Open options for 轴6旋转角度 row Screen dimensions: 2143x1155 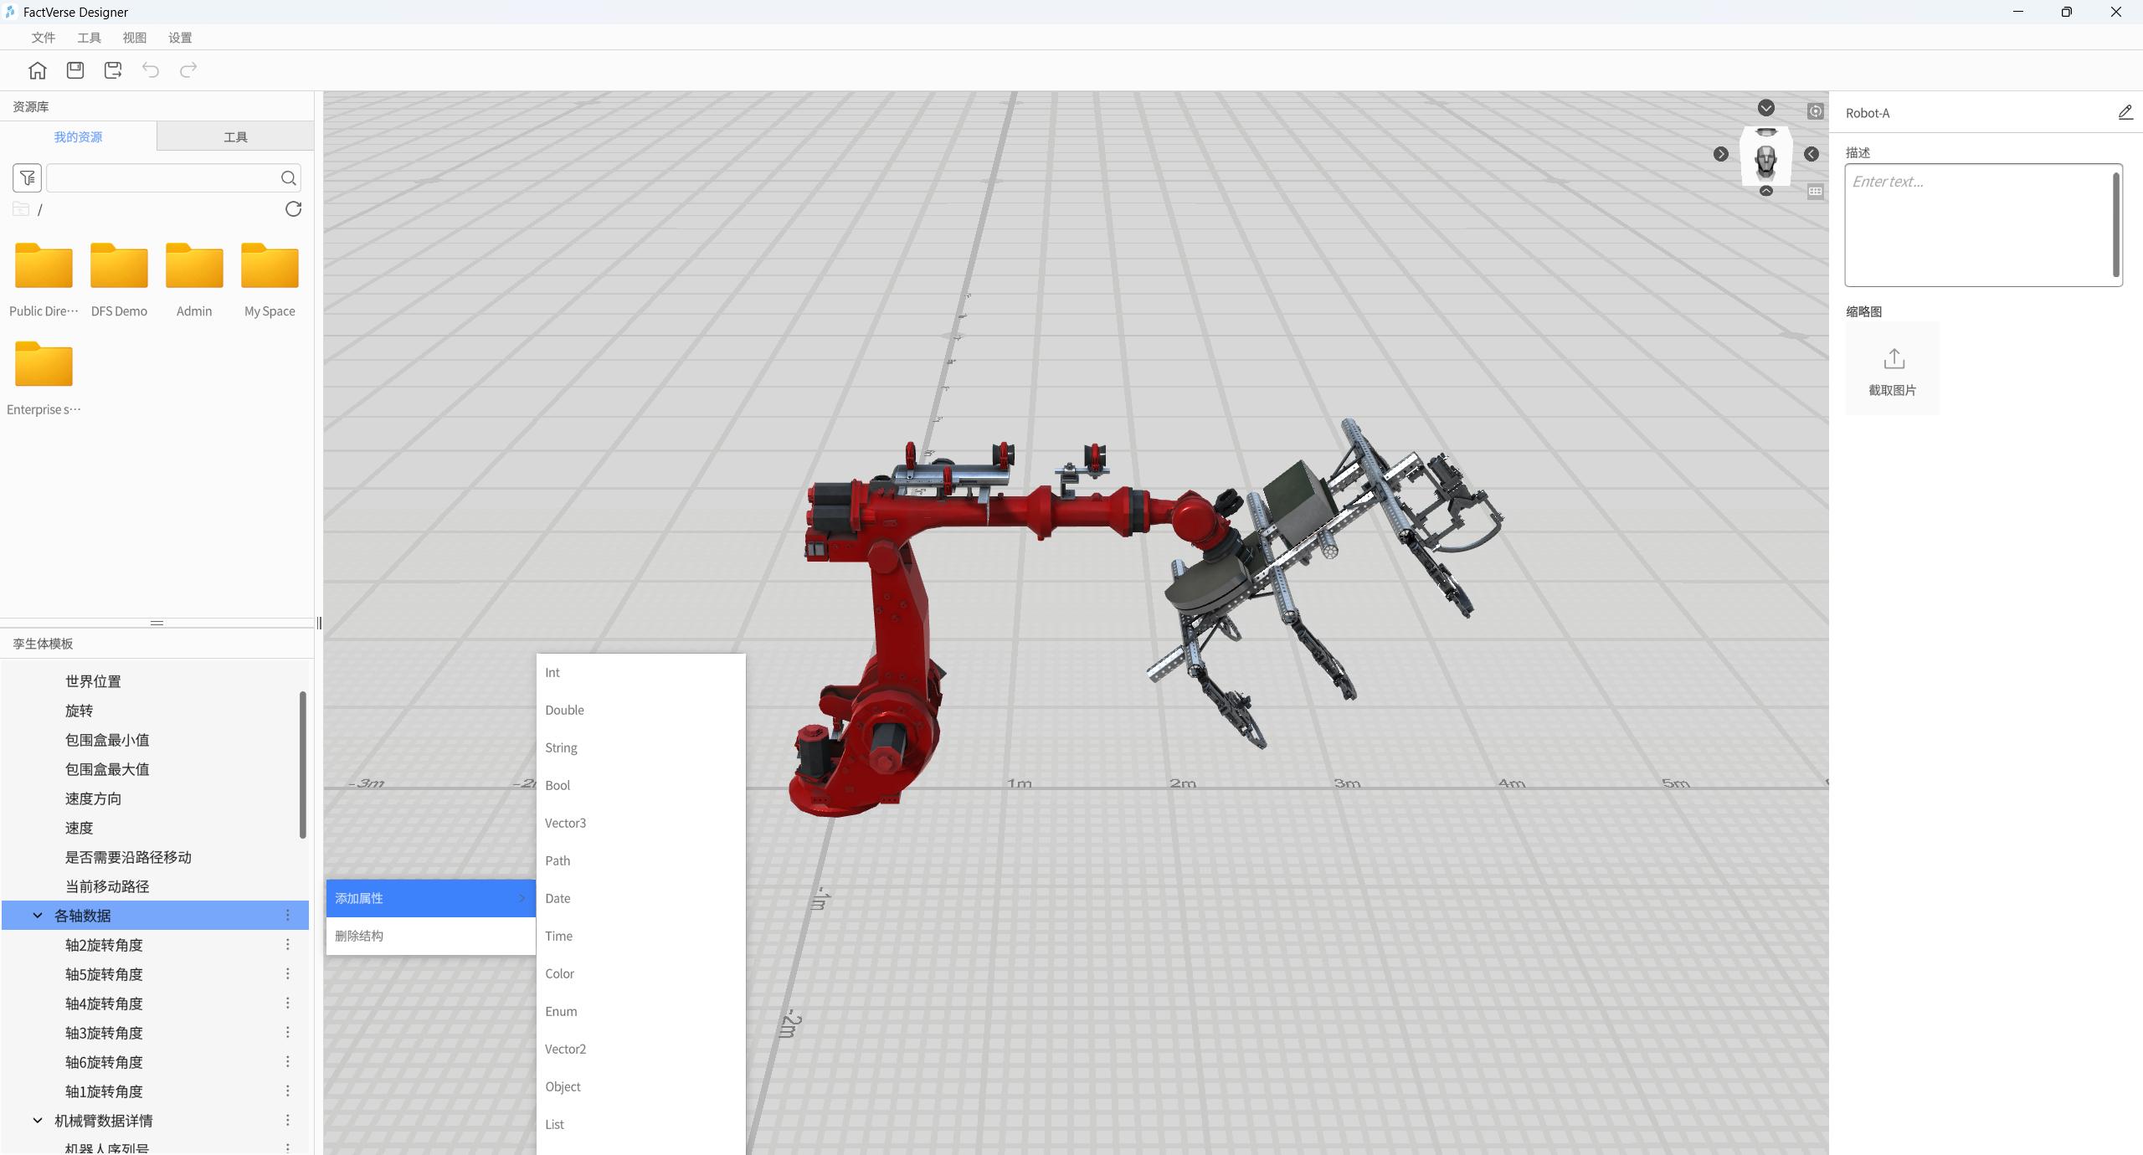pyautogui.click(x=288, y=1061)
